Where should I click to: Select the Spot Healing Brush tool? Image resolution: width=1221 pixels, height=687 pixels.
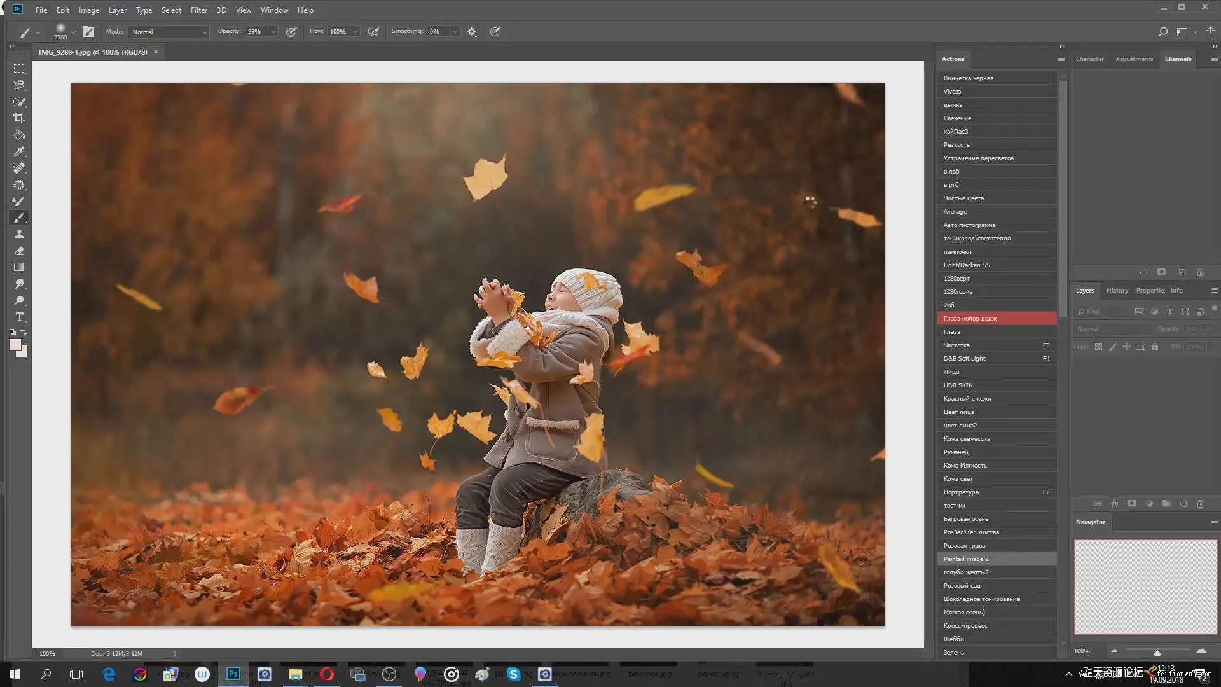pos(19,168)
